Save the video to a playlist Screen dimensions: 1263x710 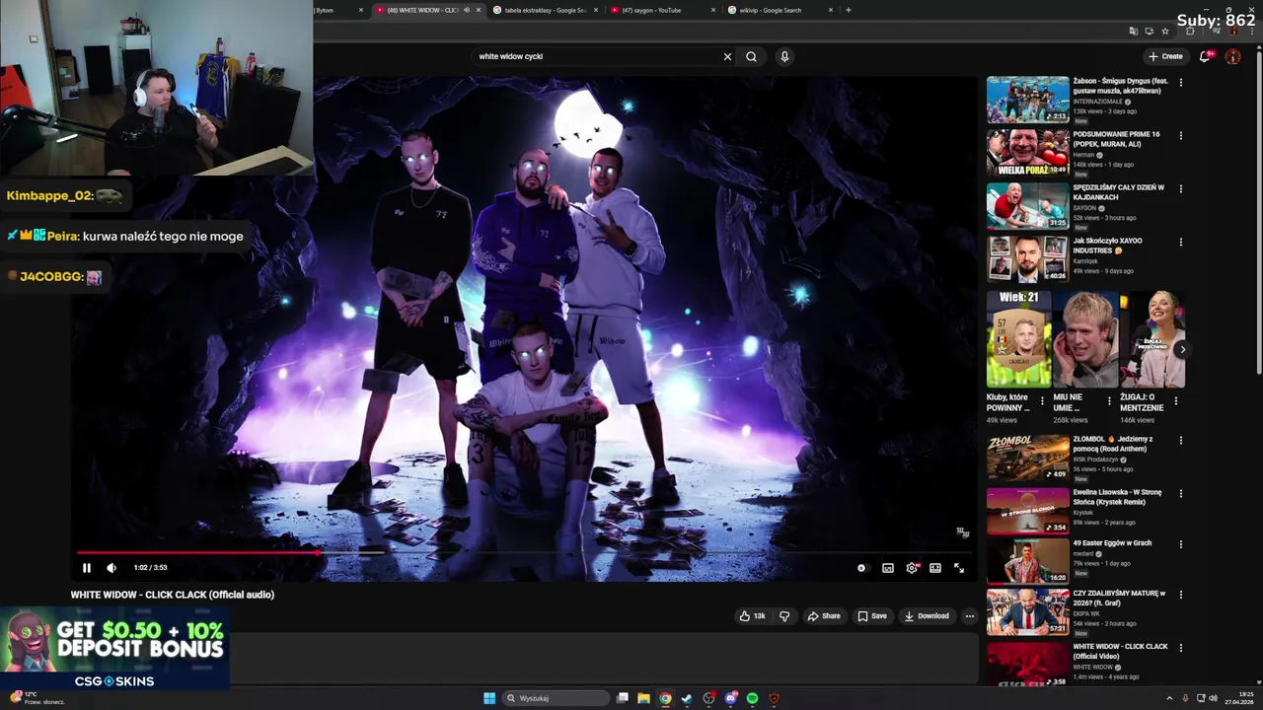(872, 616)
